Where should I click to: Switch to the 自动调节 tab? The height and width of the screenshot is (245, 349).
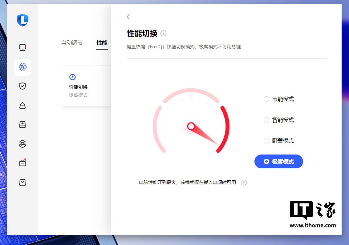pyautogui.click(x=72, y=43)
